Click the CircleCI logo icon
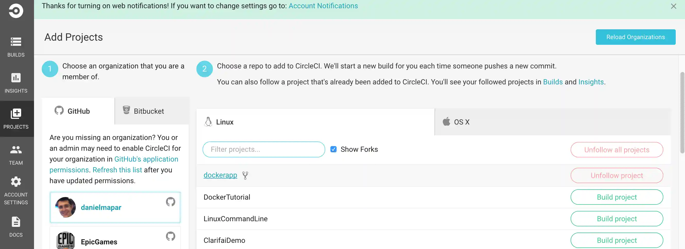Viewport: 685px width, 249px height. (16, 11)
